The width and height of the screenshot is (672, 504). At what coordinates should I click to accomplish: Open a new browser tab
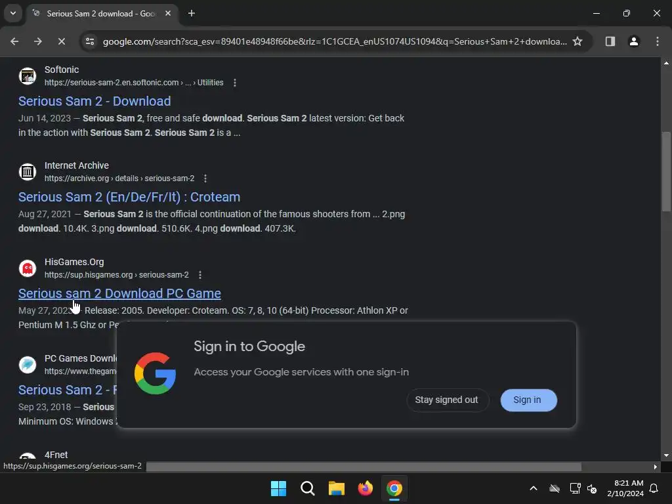click(192, 13)
